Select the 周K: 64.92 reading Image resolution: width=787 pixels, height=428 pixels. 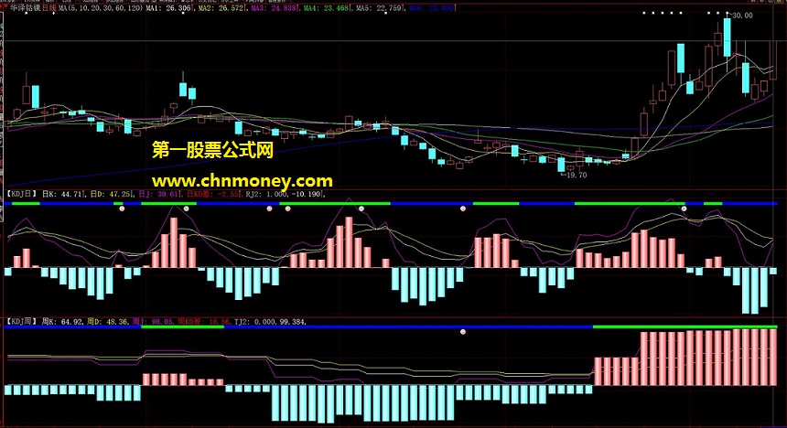pos(62,321)
